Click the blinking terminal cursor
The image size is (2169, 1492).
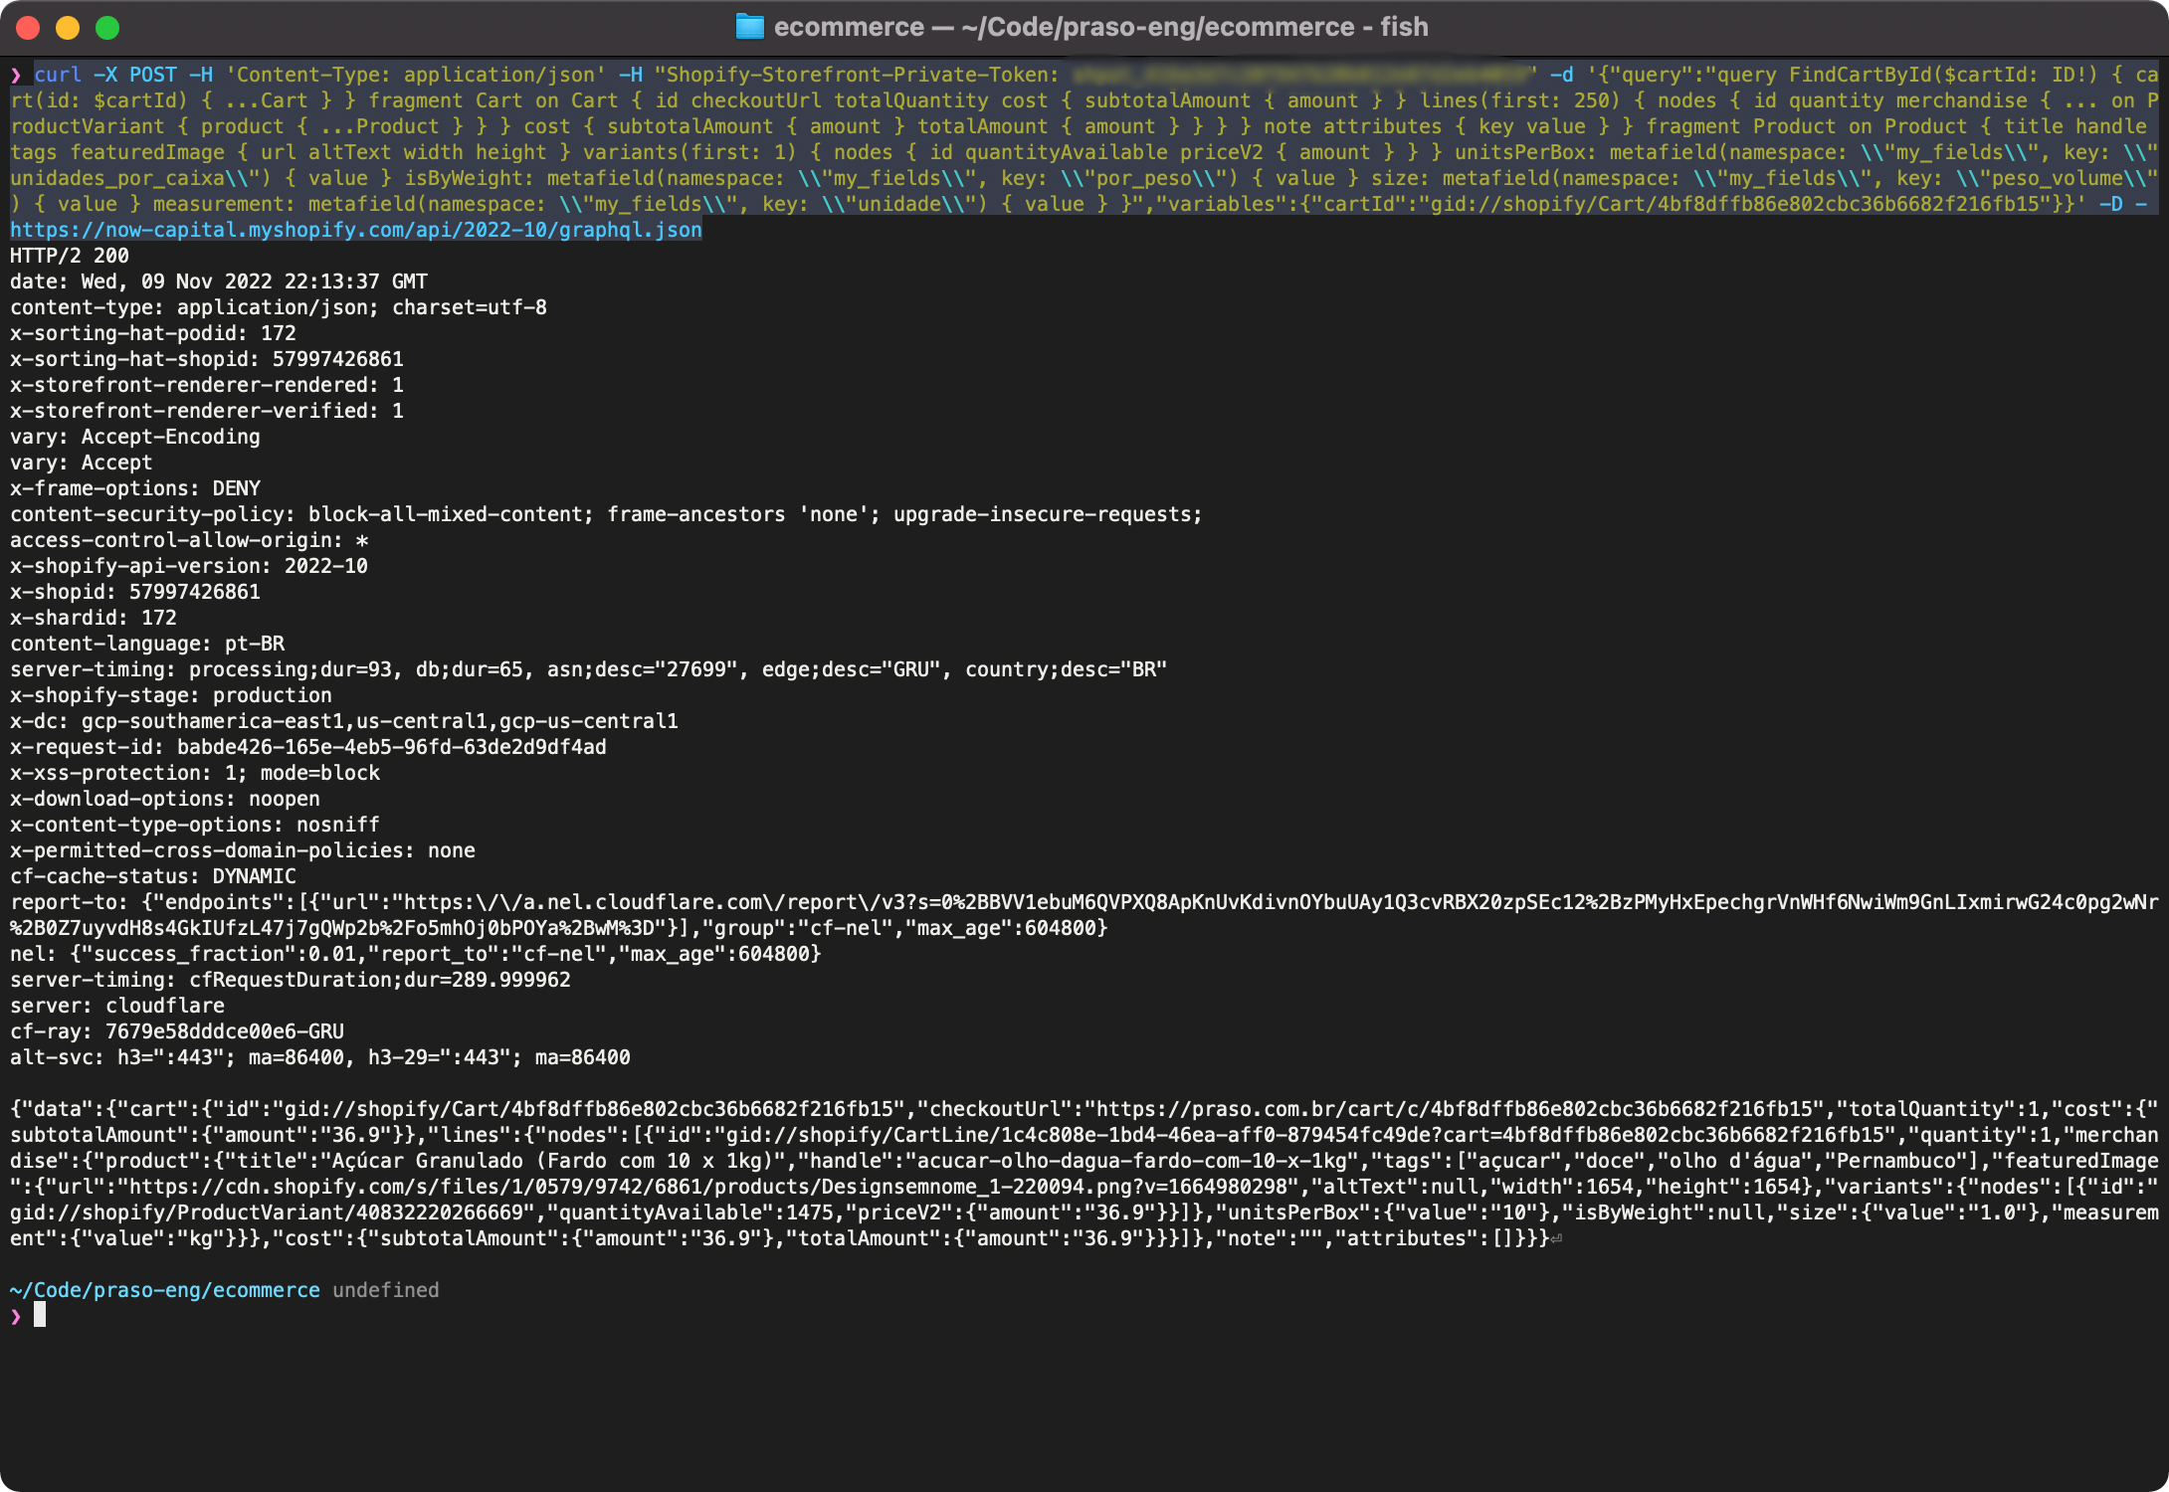pos(41,1315)
